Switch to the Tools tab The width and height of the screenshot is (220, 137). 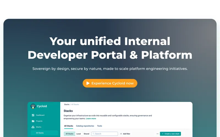click(x=100, y=126)
